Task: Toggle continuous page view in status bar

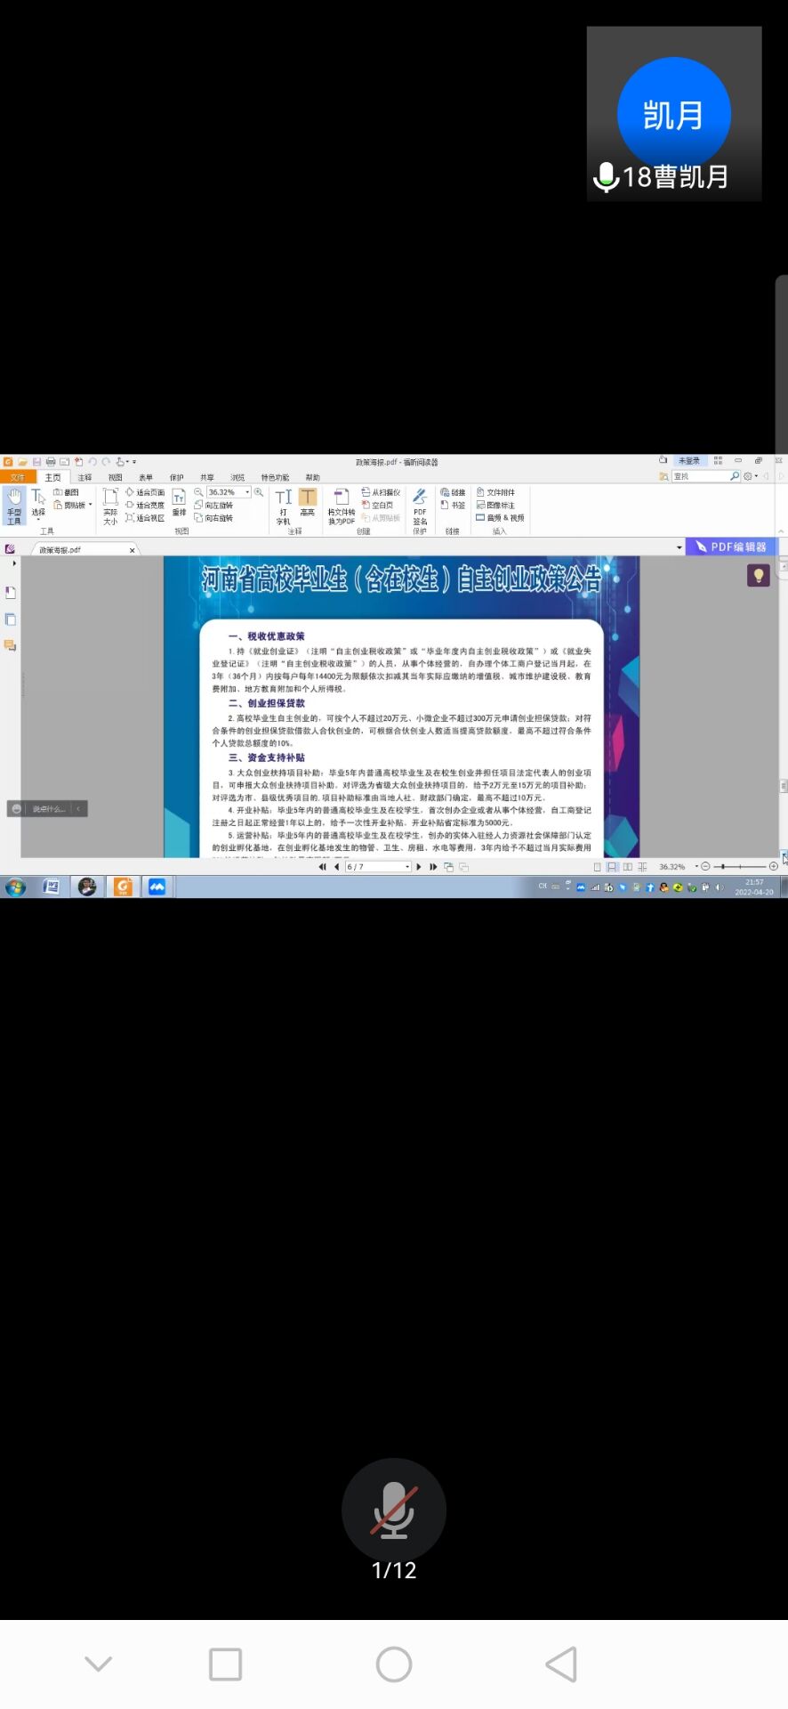Action: click(612, 867)
